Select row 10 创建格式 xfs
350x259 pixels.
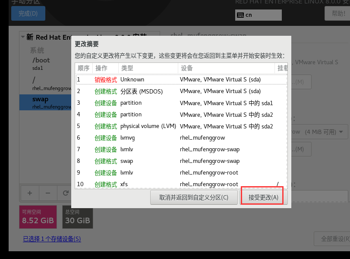[181, 184]
